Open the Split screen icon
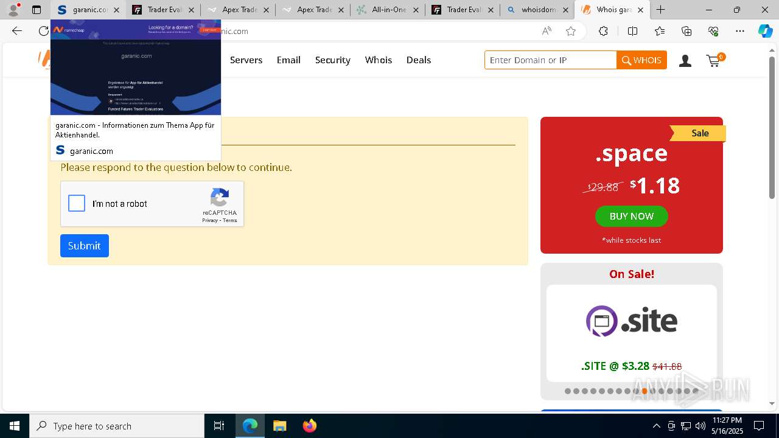This screenshot has width=779, height=438. 632,31
